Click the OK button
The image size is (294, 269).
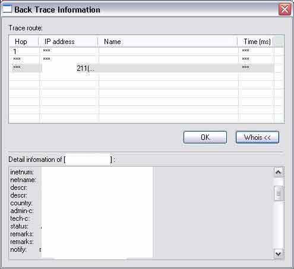point(205,137)
